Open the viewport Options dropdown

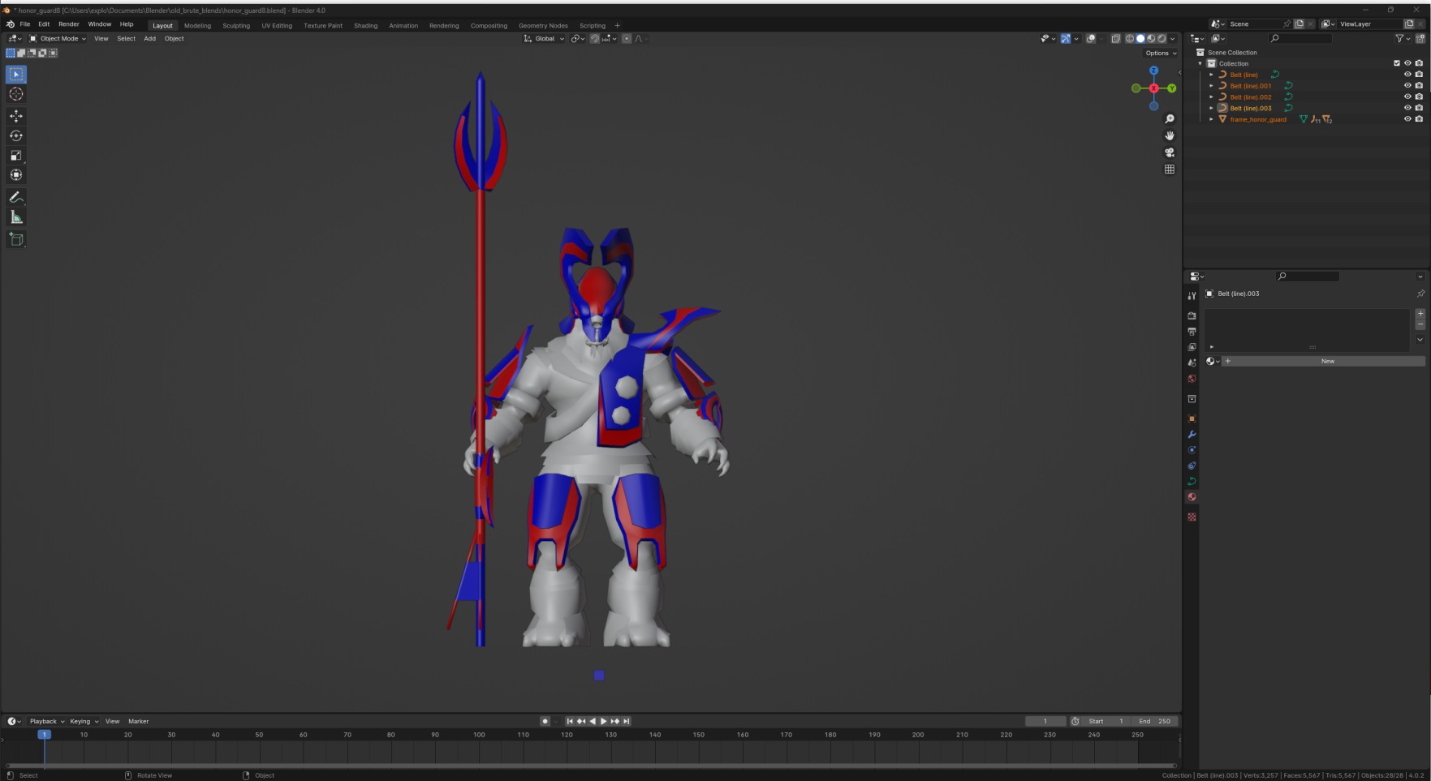(x=1161, y=53)
